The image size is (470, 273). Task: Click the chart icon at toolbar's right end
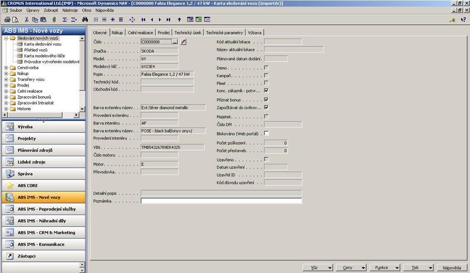point(452,20)
